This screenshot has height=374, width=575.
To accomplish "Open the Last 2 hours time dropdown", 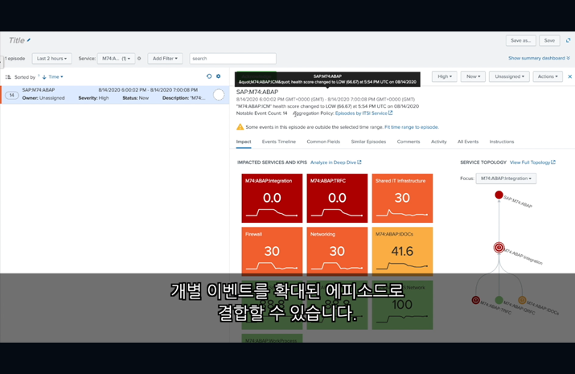I will click(51, 58).
